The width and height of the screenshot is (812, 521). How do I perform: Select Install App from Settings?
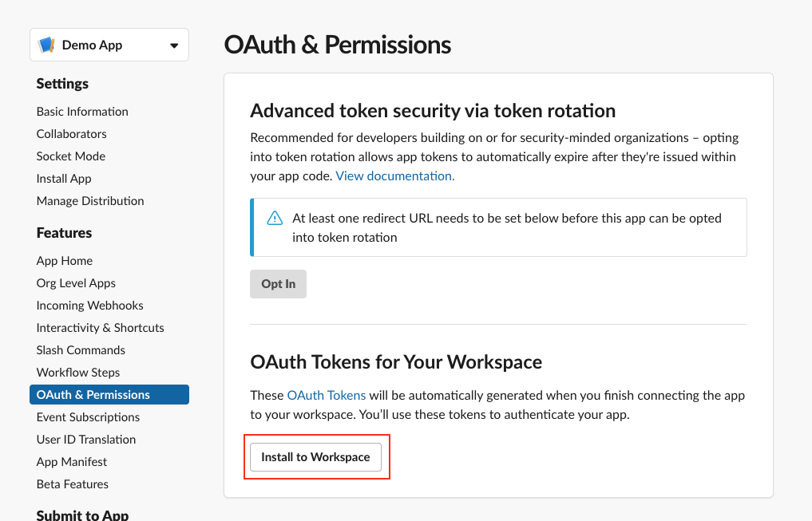pos(63,179)
